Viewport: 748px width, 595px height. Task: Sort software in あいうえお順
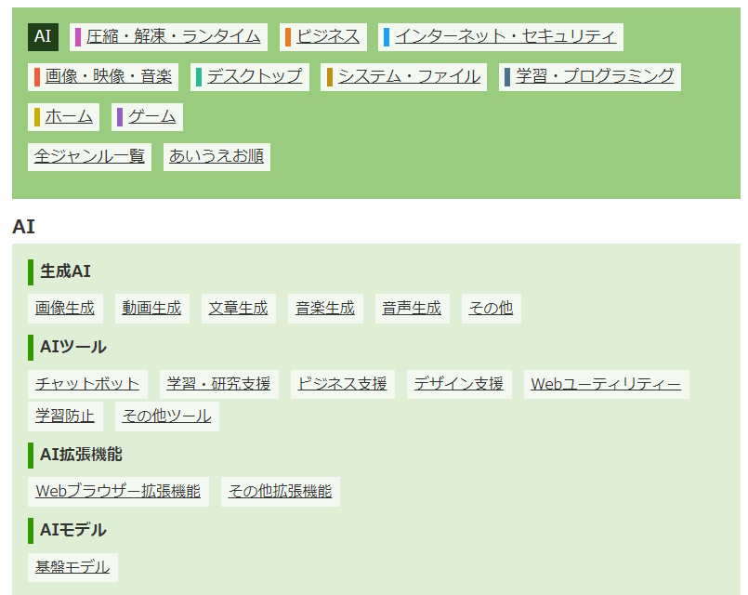216,155
